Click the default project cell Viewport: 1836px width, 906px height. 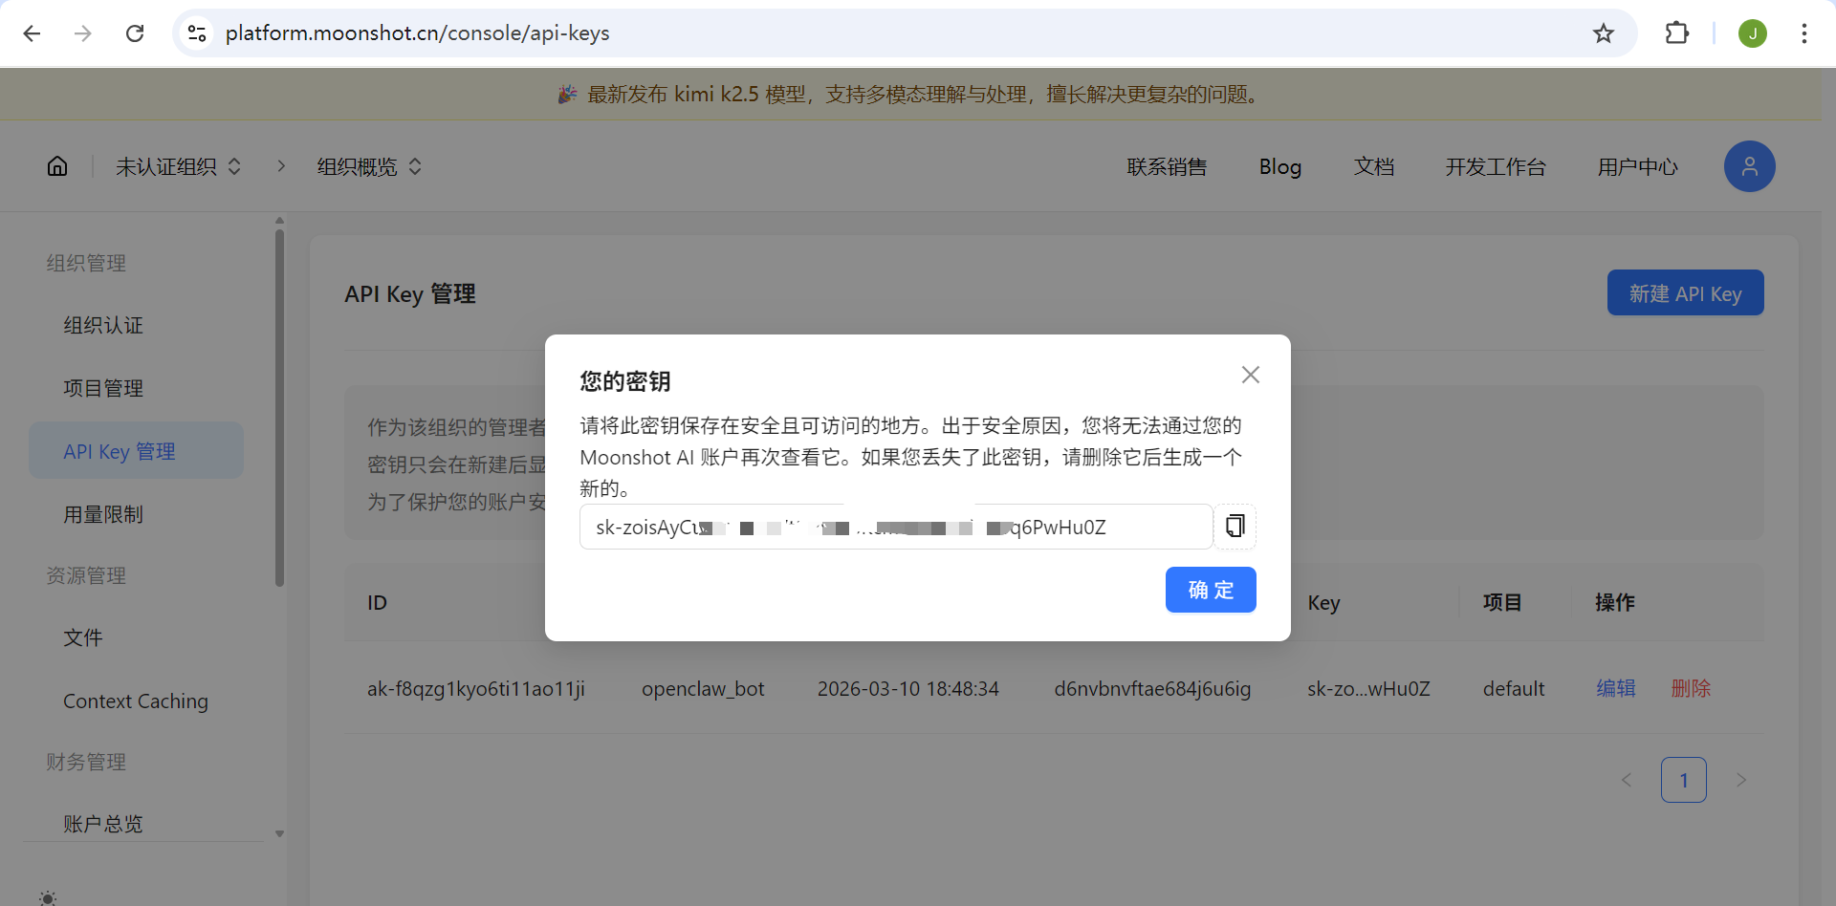pyautogui.click(x=1514, y=688)
